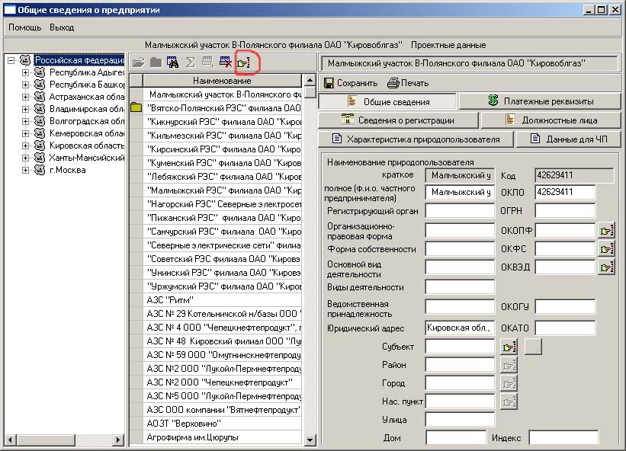Image resolution: width=626 pixels, height=451 pixels.
Task: Click the binoculars search icon in the list toolbar
Action: 172,62
